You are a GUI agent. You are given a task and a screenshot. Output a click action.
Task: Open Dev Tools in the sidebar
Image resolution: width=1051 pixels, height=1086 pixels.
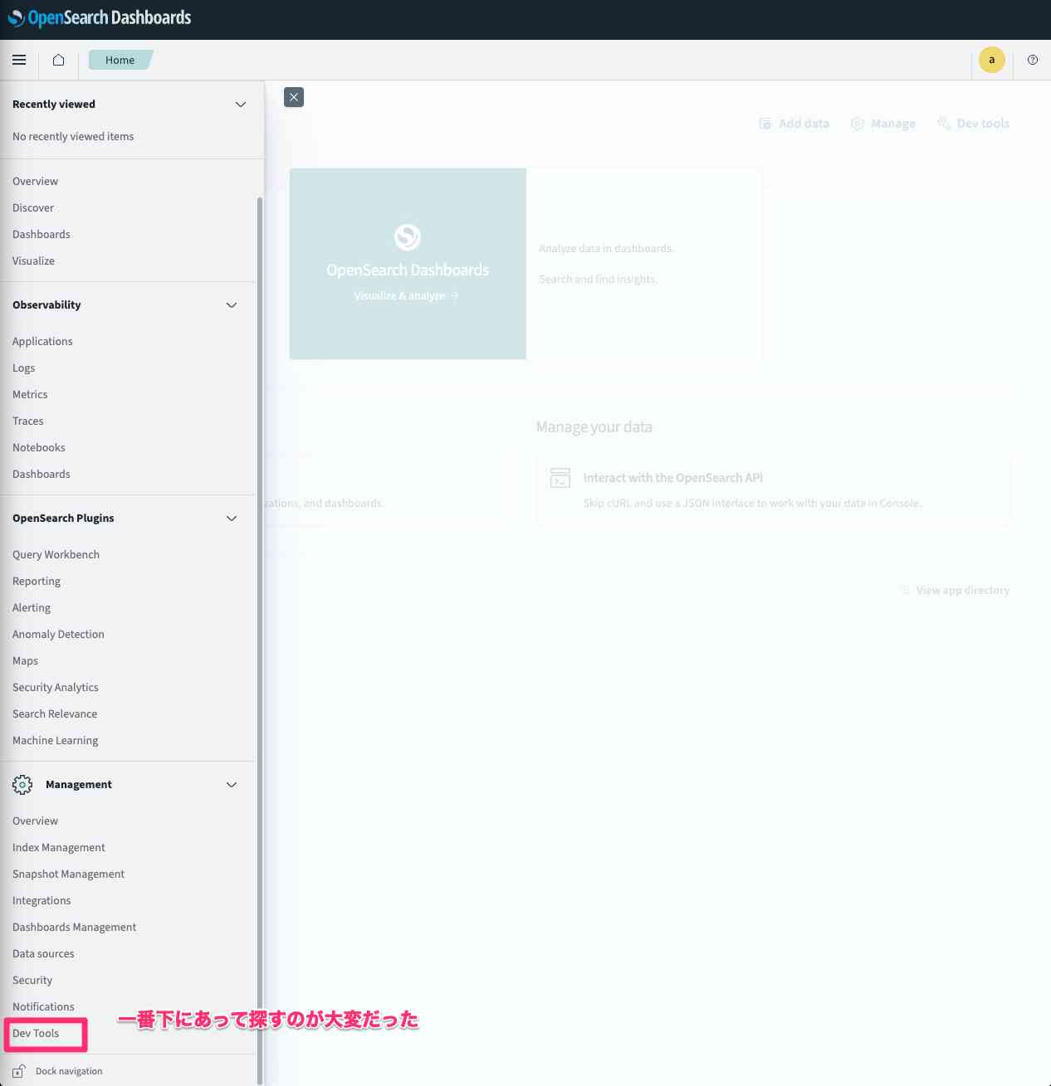tap(36, 1033)
